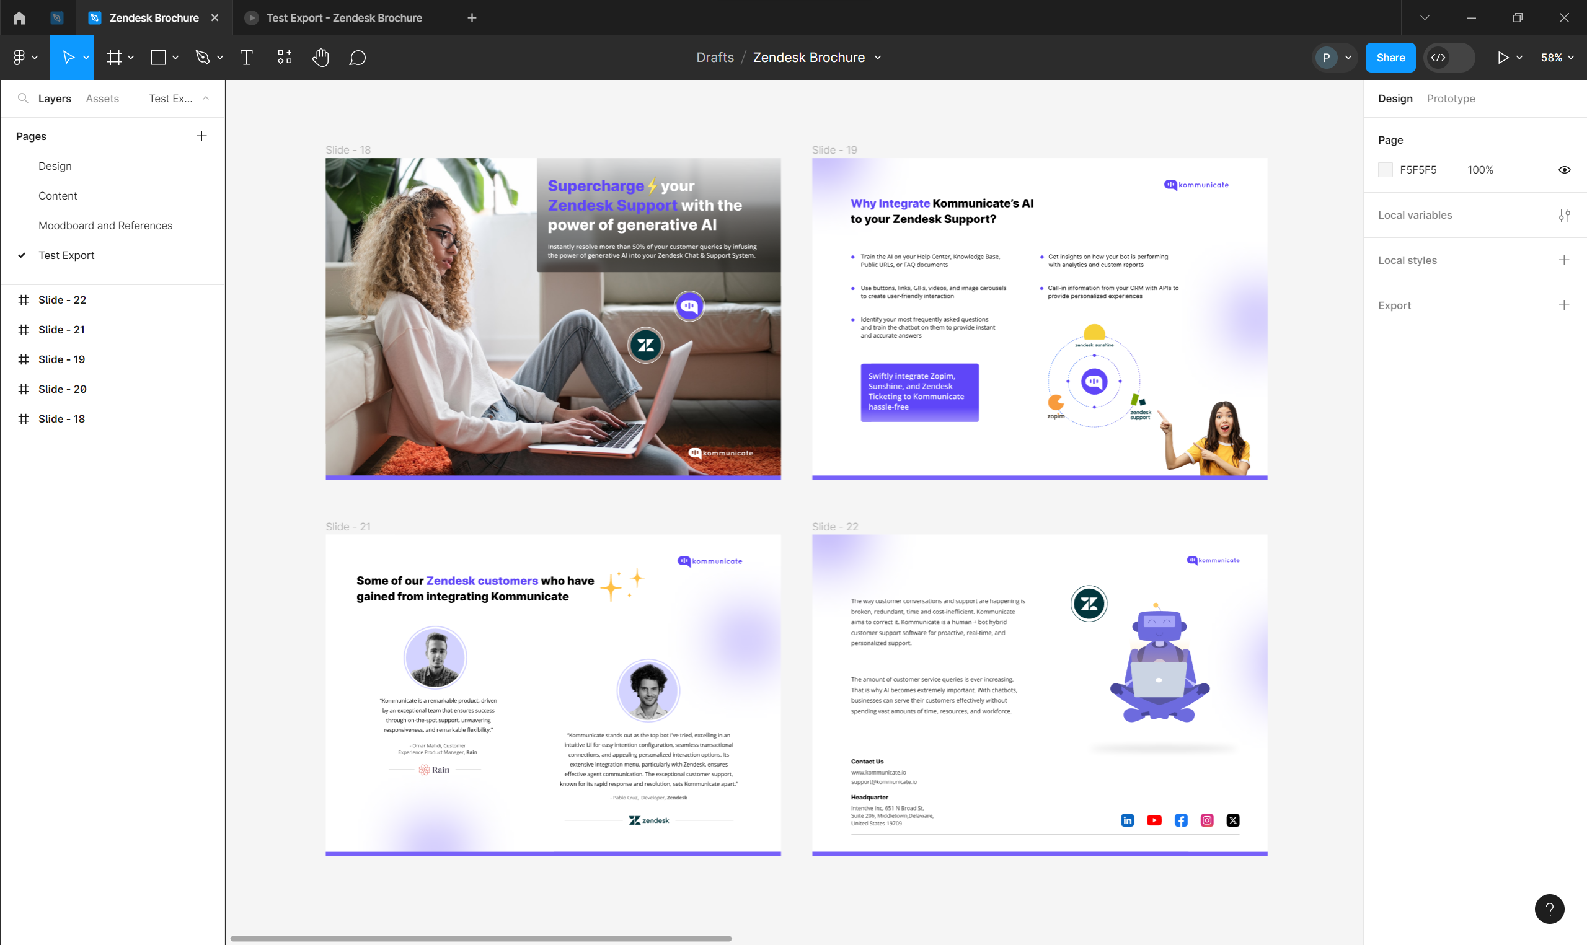
Task: Present the prototype with play icon
Action: [1503, 57]
